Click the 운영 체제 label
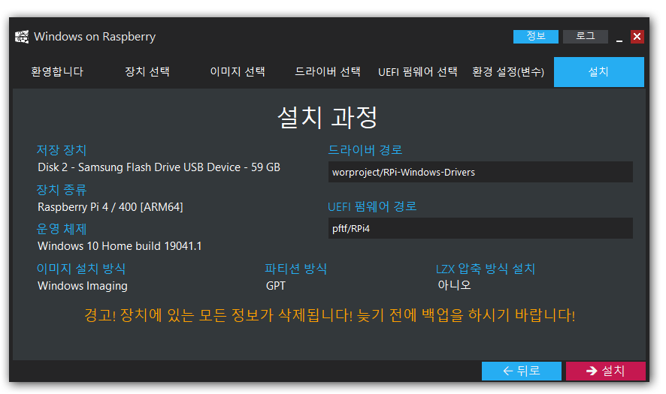The width and height of the screenshot is (666, 394). coord(62,229)
